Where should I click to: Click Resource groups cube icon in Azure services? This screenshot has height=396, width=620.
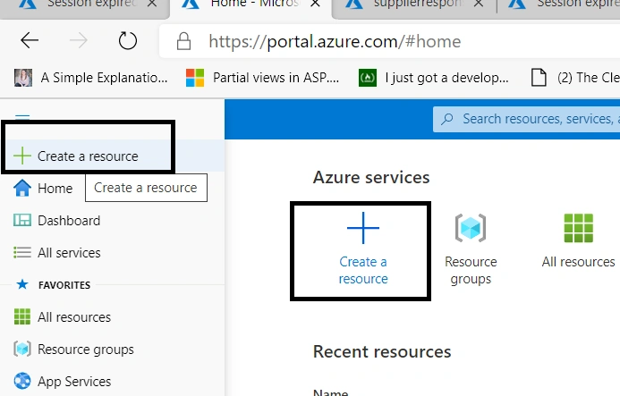[471, 228]
